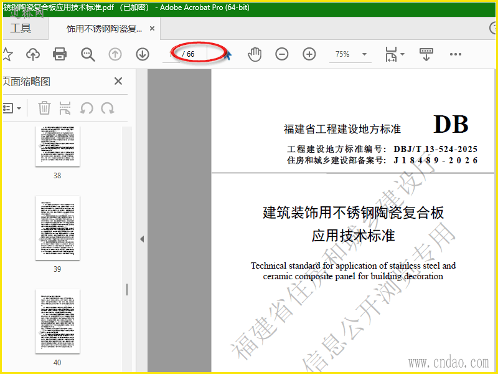Screen dimensions: 498x374
Task: Rotate page counterclockwise
Action: [x=87, y=108]
